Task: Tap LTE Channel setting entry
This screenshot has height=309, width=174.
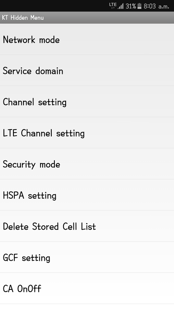Action: 87,133
